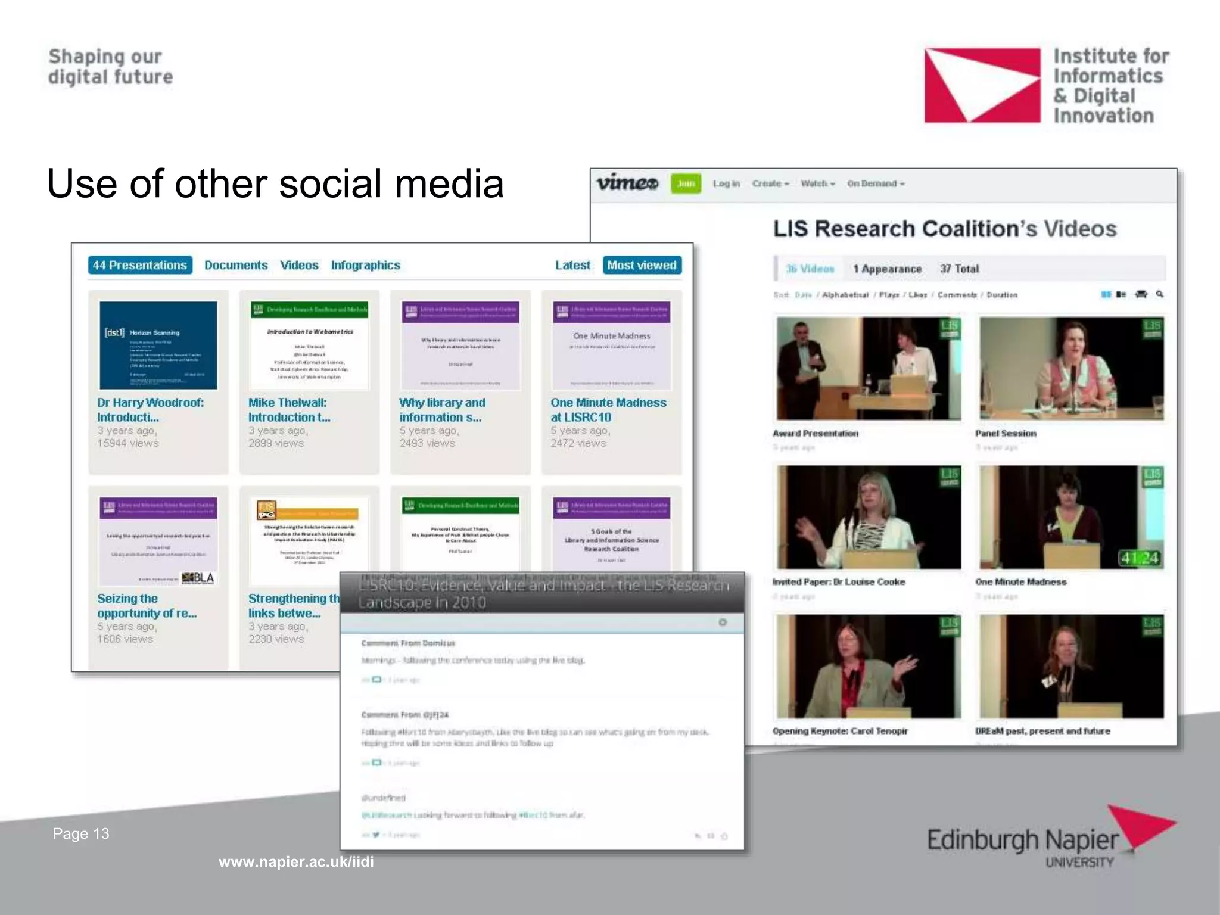The width and height of the screenshot is (1220, 915).
Task: Open the Infographics tab
Action: pyautogui.click(x=365, y=265)
